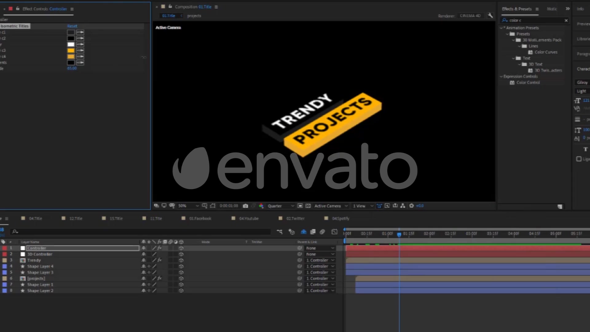
Task: Open the Effects & Presets panel menu
Action: coord(537,9)
